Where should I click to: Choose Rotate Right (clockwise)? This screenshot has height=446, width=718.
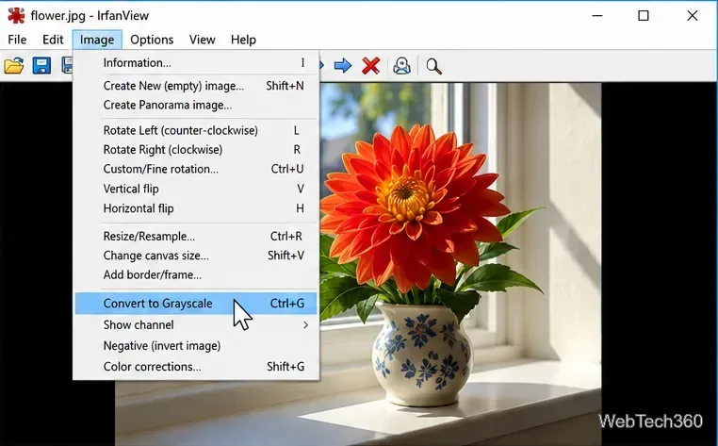196,150
